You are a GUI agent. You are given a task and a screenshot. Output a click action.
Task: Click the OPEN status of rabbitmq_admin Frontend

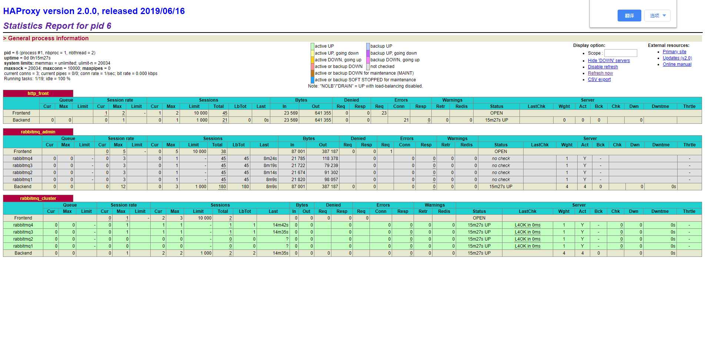[x=501, y=152]
